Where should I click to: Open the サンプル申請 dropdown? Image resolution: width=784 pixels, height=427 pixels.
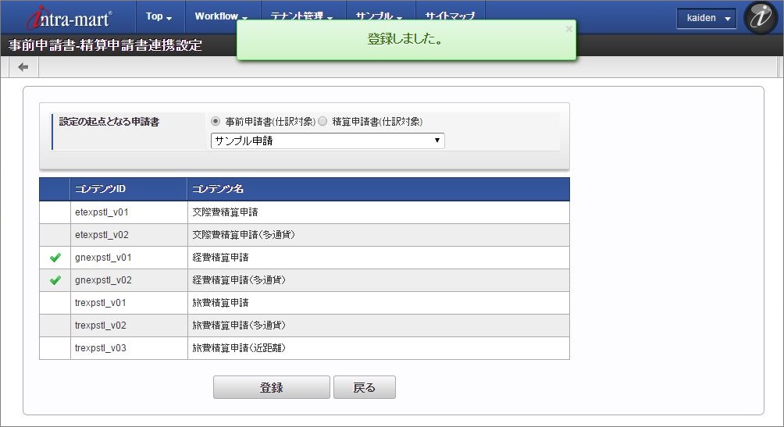[327, 141]
